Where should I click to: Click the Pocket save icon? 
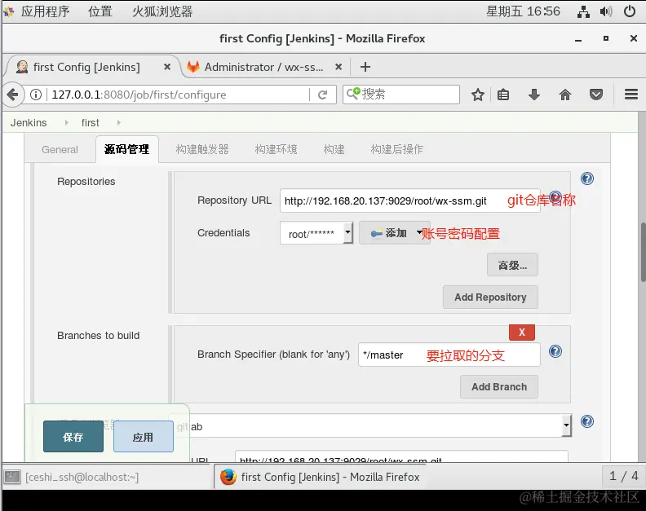pos(595,95)
